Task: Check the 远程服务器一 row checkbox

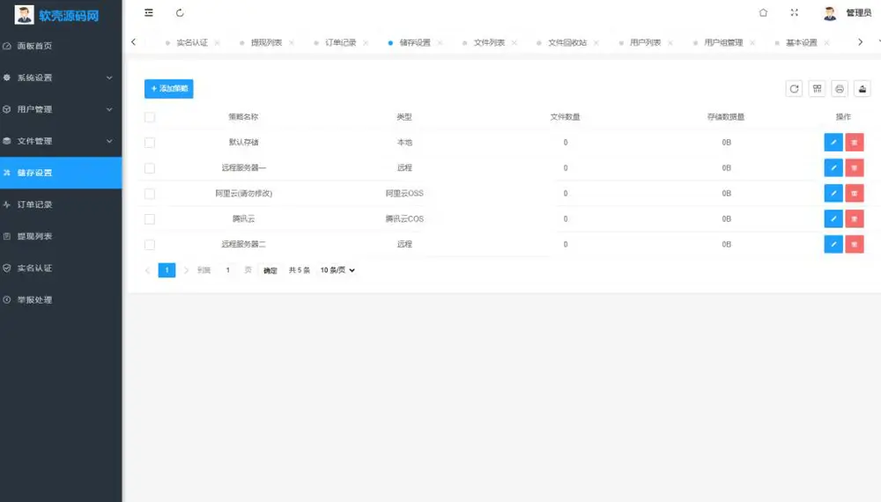Action: 150,168
